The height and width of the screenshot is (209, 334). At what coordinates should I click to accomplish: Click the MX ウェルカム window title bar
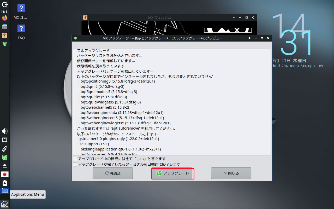coord(159,18)
